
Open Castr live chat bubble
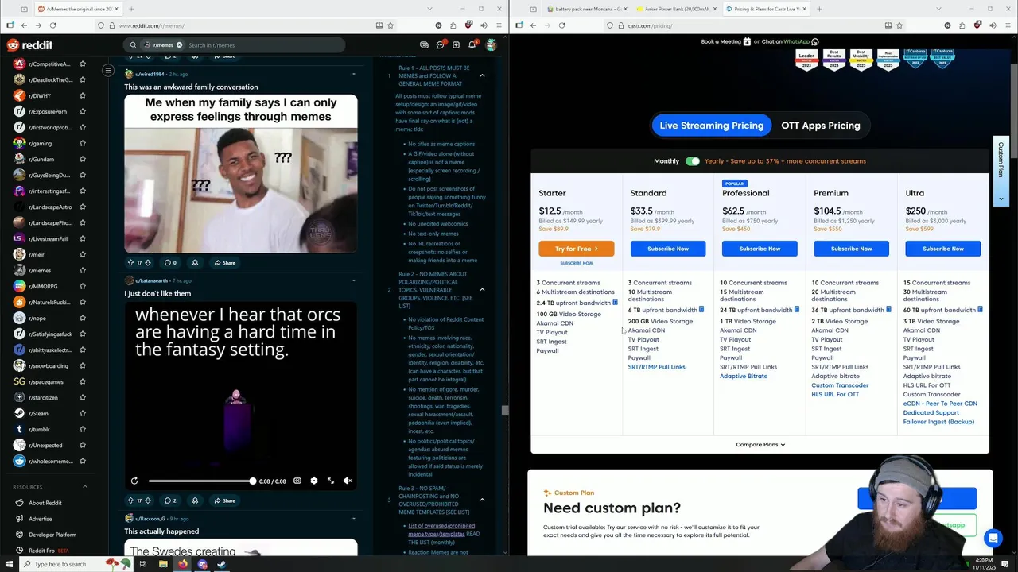pyautogui.click(x=993, y=539)
